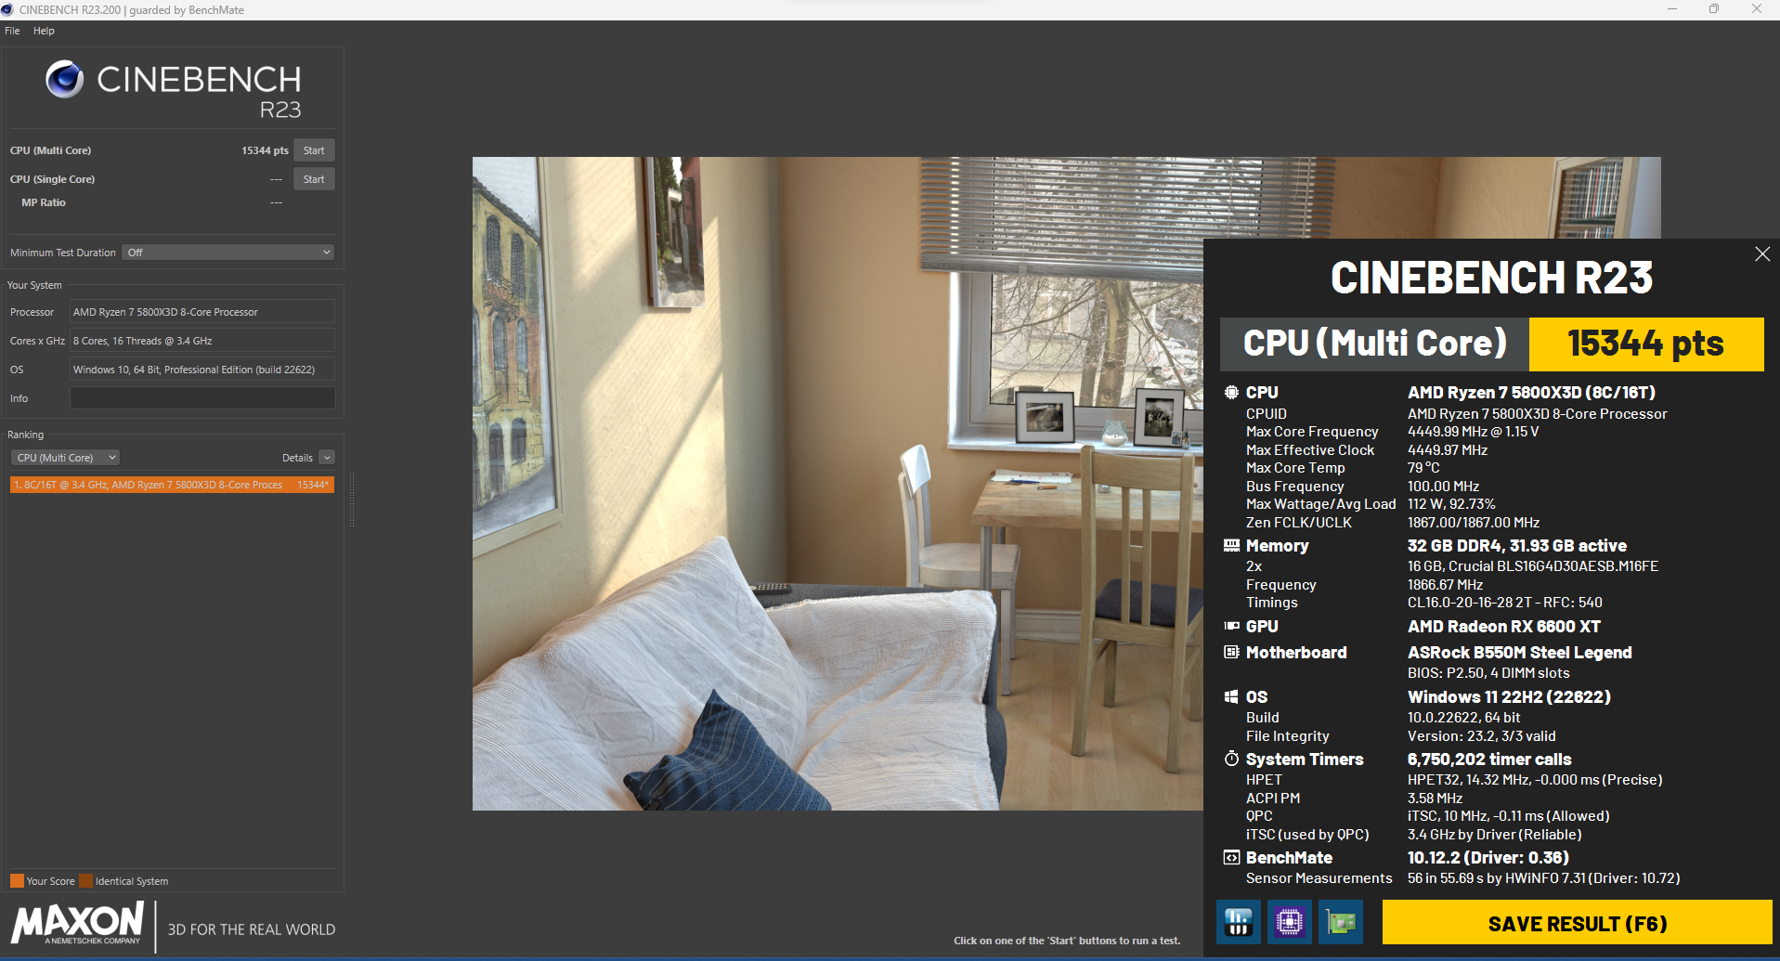Click the Info input field

pyautogui.click(x=202, y=398)
